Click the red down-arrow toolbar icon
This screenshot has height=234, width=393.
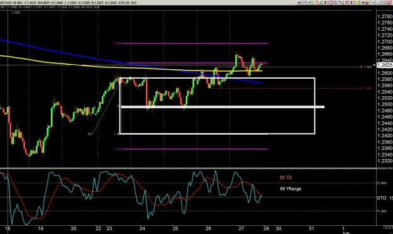[351, 3]
